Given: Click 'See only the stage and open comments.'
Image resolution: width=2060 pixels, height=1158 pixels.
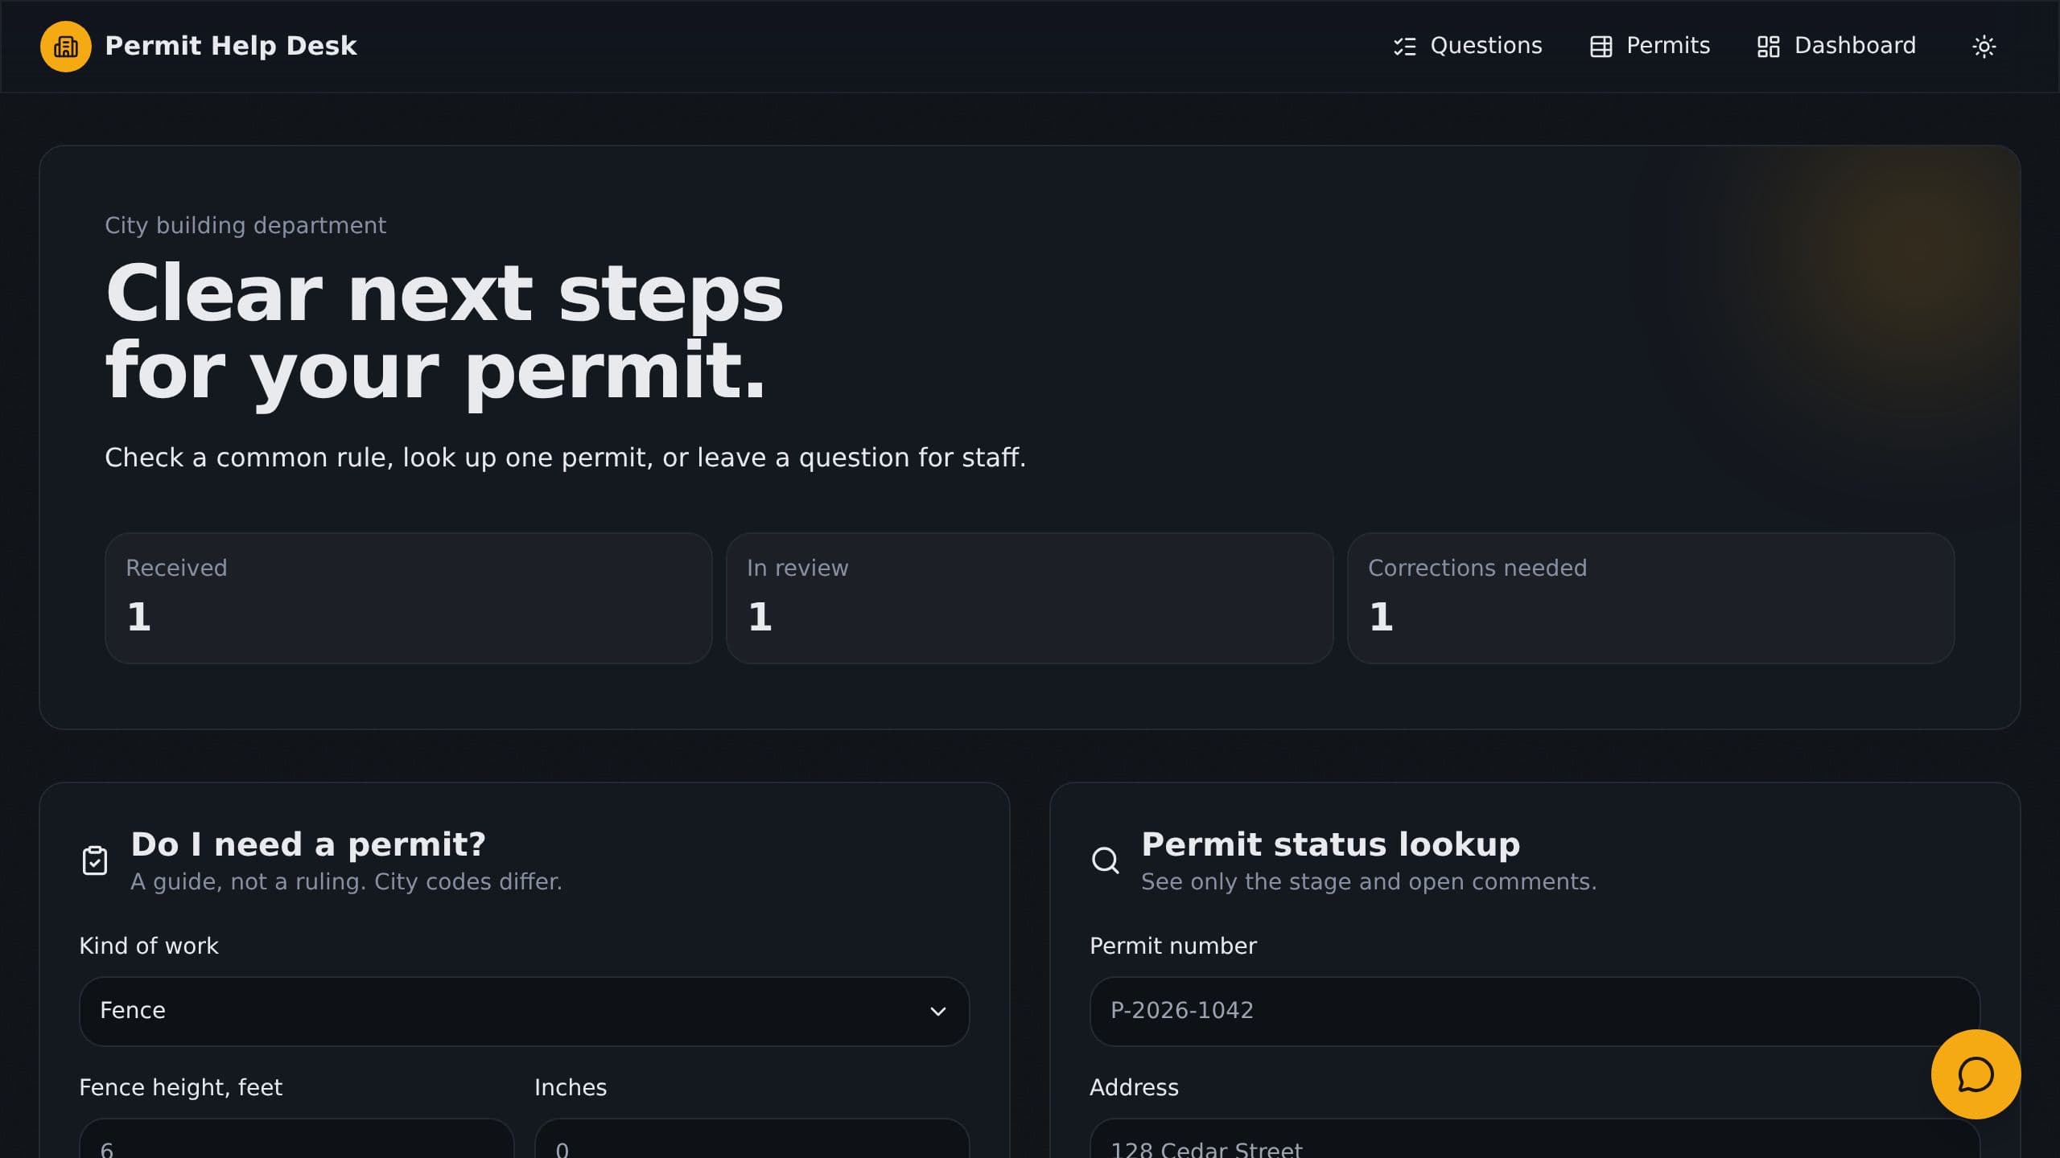Looking at the screenshot, I should click(x=1369, y=882).
